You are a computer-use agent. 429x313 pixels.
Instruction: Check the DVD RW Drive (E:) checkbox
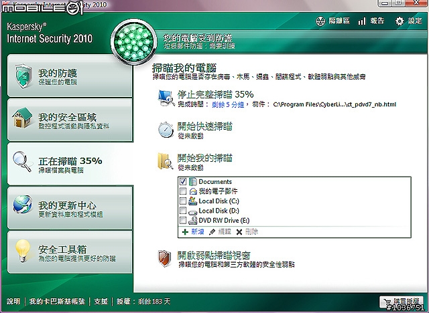[183, 220]
